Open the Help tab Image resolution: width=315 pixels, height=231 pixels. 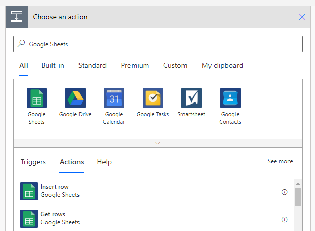pos(104,162)
